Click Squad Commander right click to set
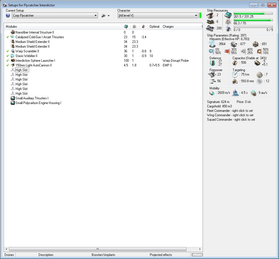This screenshot has width=279, height=259. (x=231, y=120)
